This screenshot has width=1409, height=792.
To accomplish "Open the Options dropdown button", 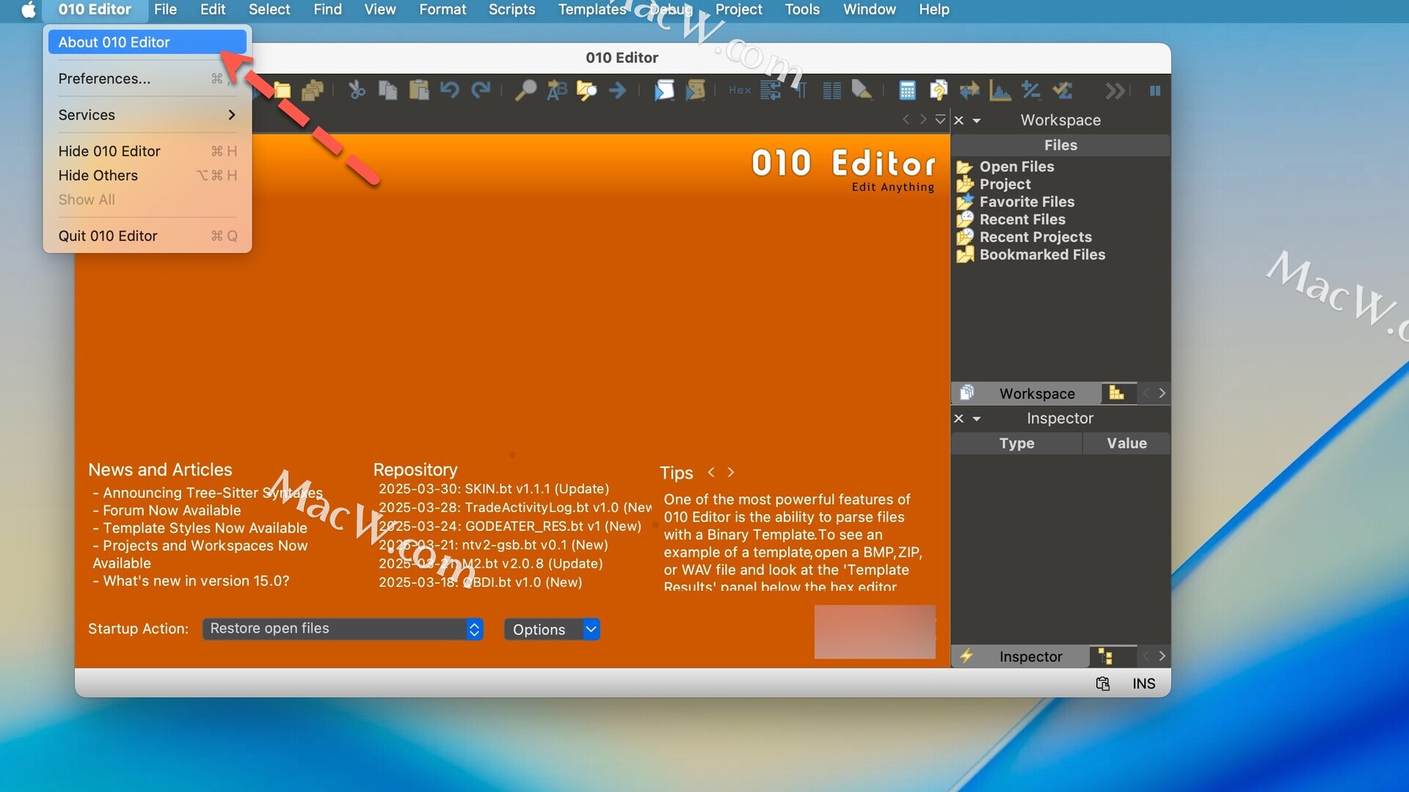I will click(x=552, y=629).
